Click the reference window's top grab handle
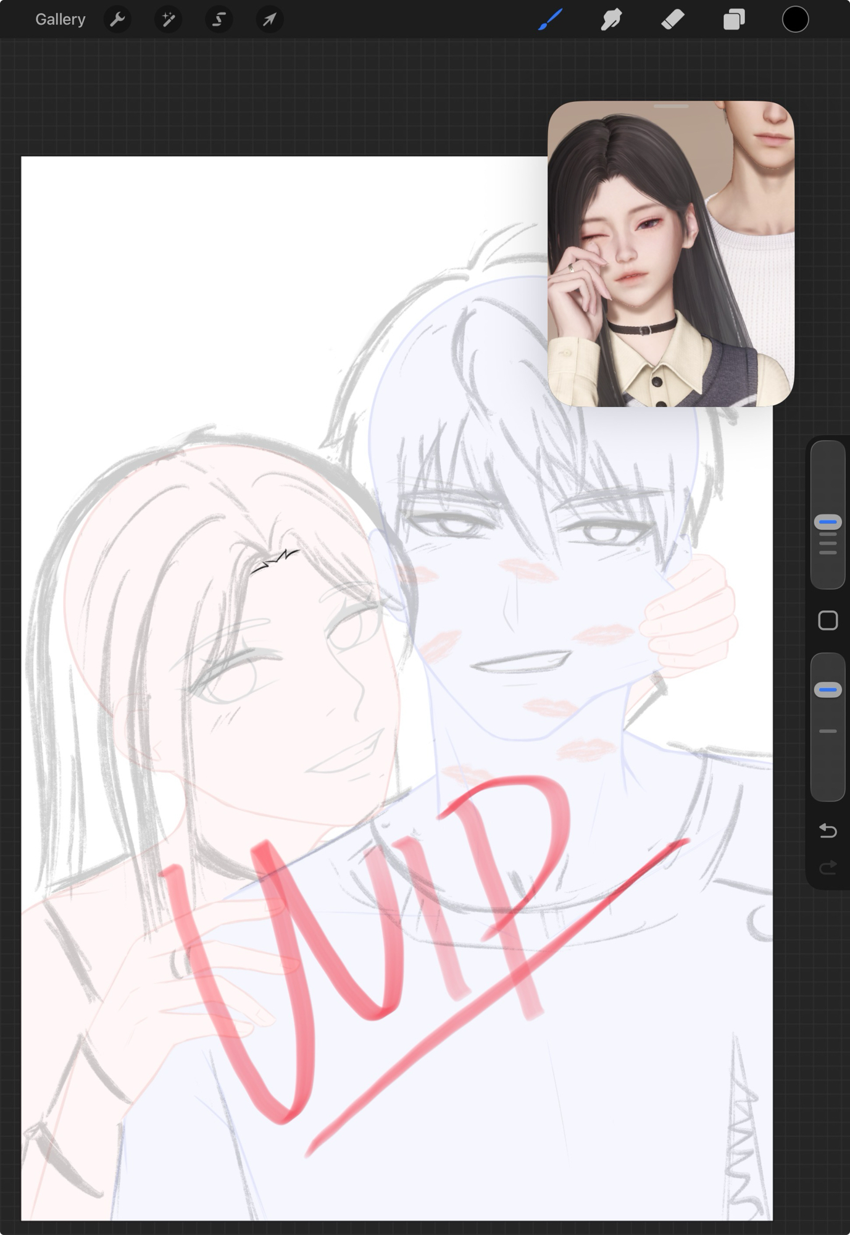 (x=671, y=107)
